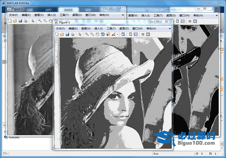Dock Figure 3 using menu bar arrow
This screenshot has width=226, height=158.
coord(170,28)
